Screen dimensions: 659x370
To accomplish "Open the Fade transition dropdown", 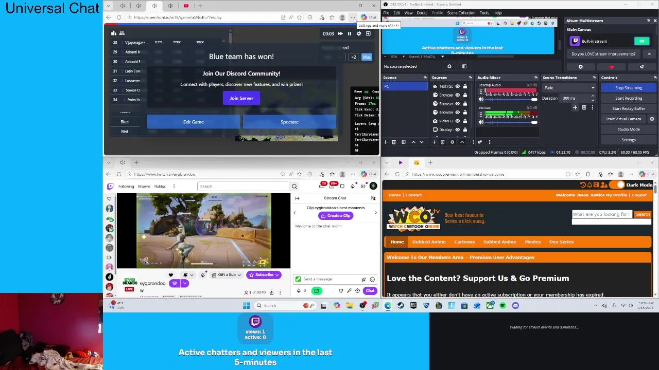I will tap(569, 88).
